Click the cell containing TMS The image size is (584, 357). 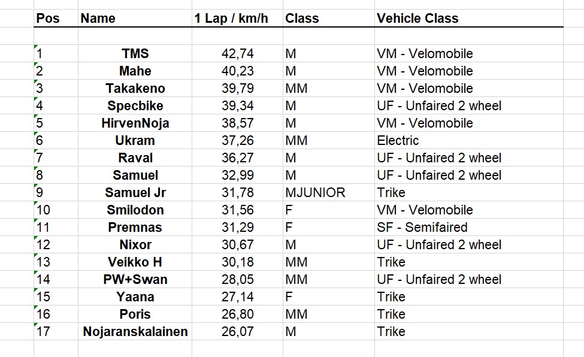tap(135, 53)
